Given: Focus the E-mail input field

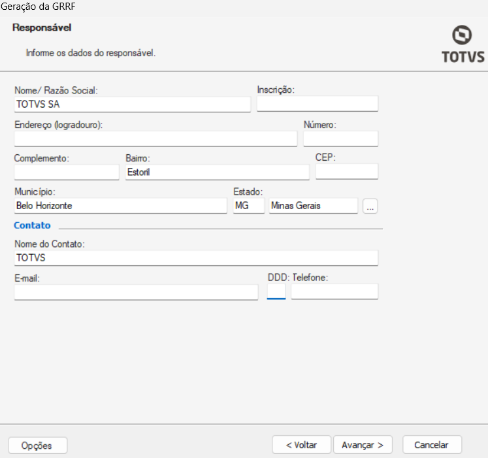Looking at the screenshot, I should pos(136,292).
